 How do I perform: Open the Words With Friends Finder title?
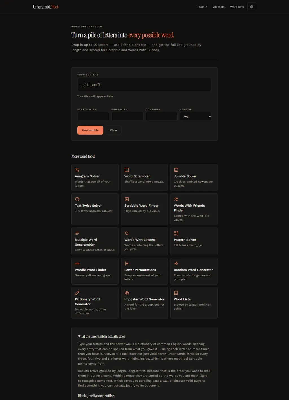pyautogui.click(x=189, y=208)
